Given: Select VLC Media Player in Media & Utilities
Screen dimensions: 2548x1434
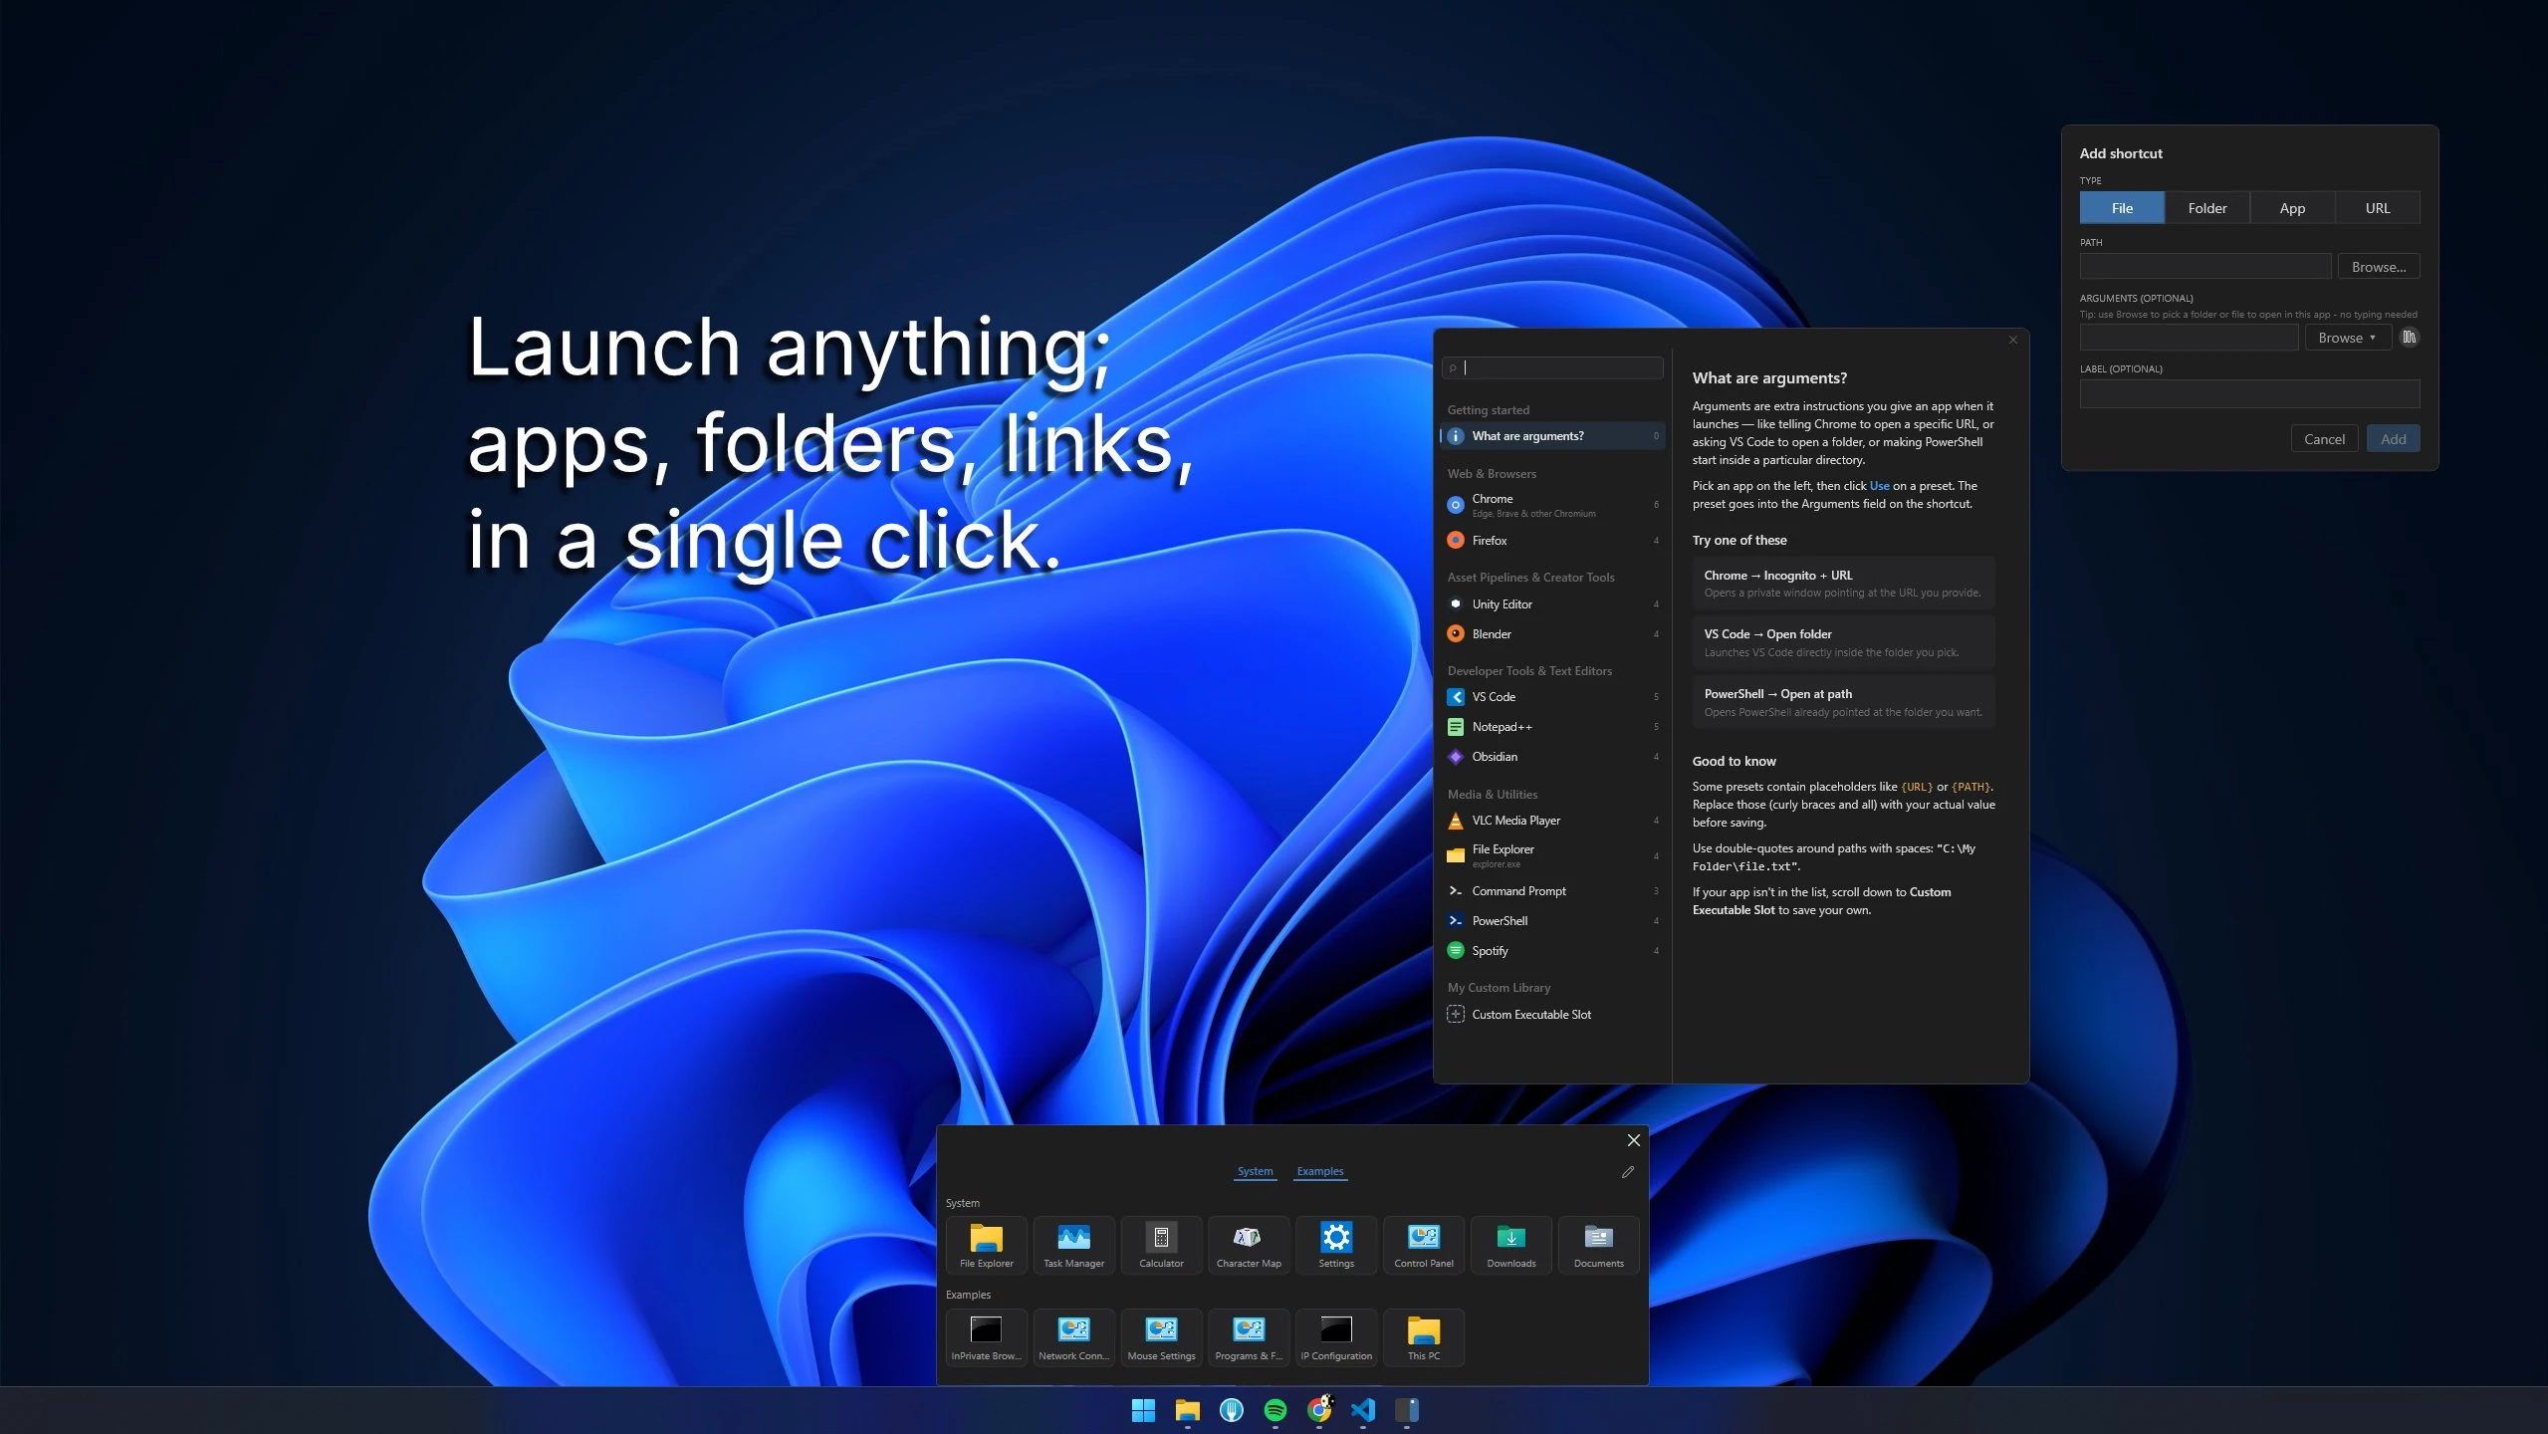Looking at the screenshot, I should (x=1552, y=821).
